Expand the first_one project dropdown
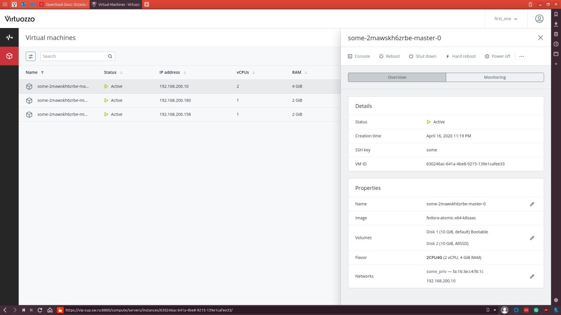The height and width of the screenshot is (315, 561). click(506, 19)
